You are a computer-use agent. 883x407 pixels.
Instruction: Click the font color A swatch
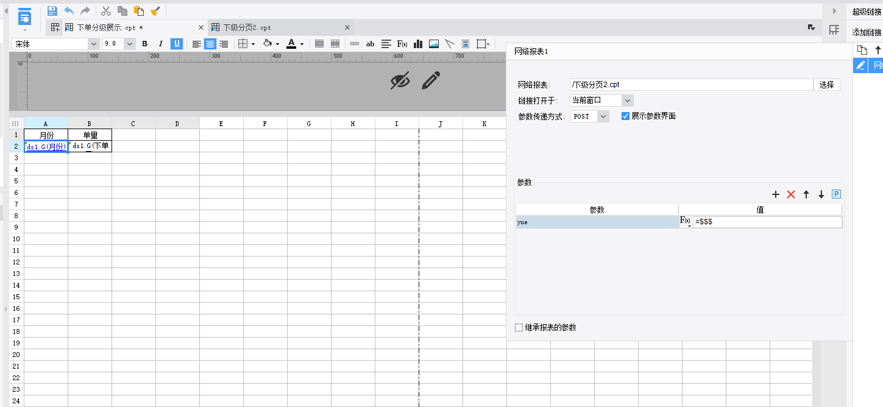tap(291, 44)
